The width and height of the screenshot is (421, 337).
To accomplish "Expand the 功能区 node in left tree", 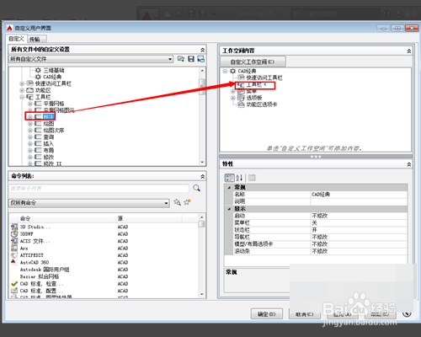I will tap(22, 90).
